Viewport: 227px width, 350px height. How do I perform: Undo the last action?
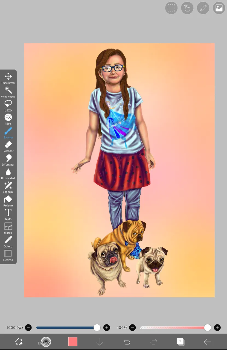[127, 342]
